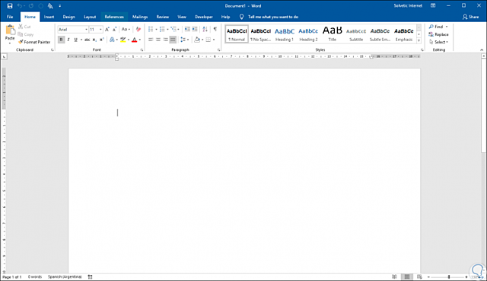Apply the No Spacing style

tap(260, 34)
